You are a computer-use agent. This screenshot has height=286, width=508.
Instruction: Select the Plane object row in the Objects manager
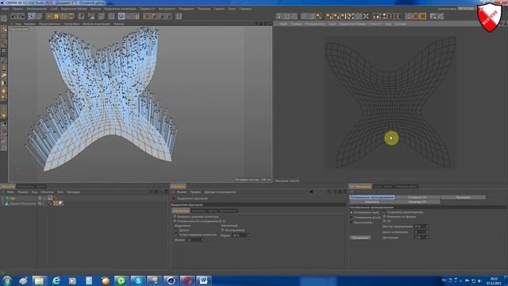point(23,203)
